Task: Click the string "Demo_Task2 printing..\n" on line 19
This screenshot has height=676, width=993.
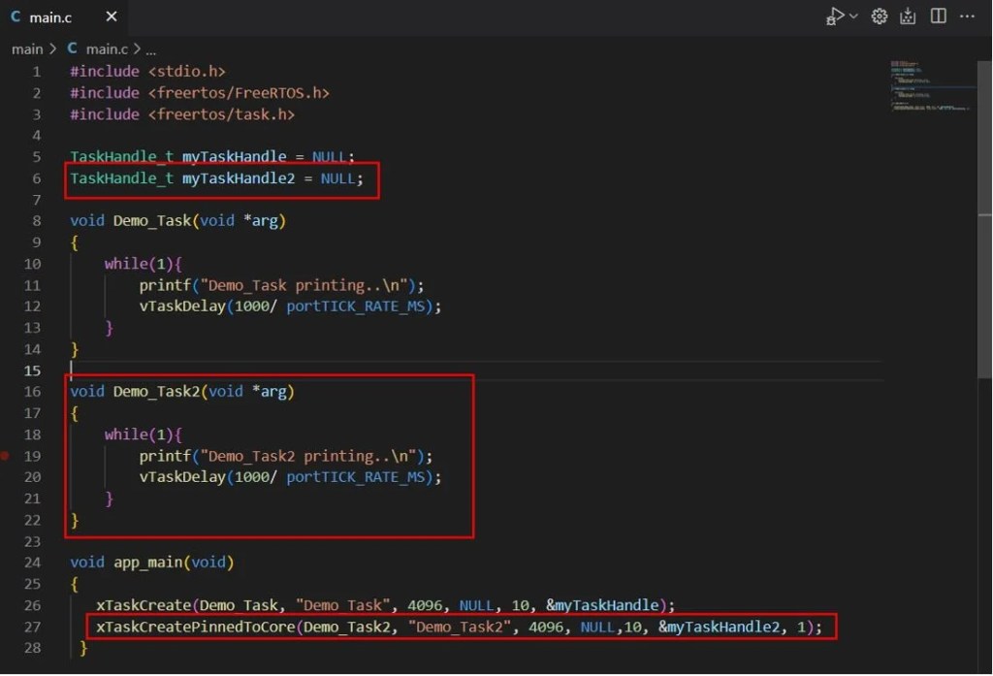Action: 308,456
